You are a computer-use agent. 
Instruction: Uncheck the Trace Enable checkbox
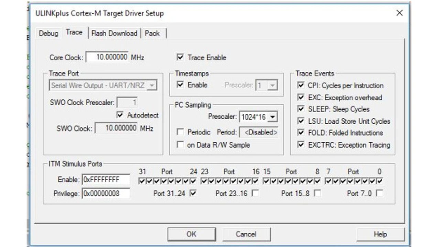pyautogui.click(x=180, y=58)
